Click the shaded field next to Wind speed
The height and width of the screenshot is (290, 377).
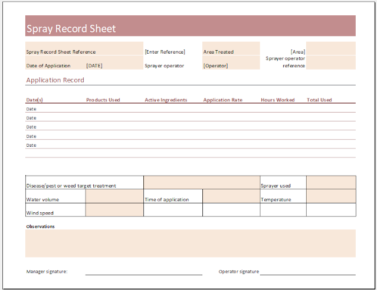[114, 210]
